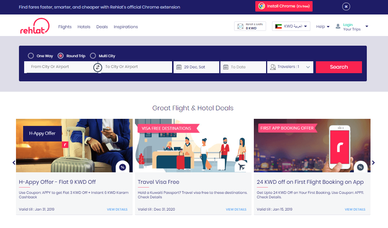
Task: Show previous deals with left arrow
Action: coord(14,163)
